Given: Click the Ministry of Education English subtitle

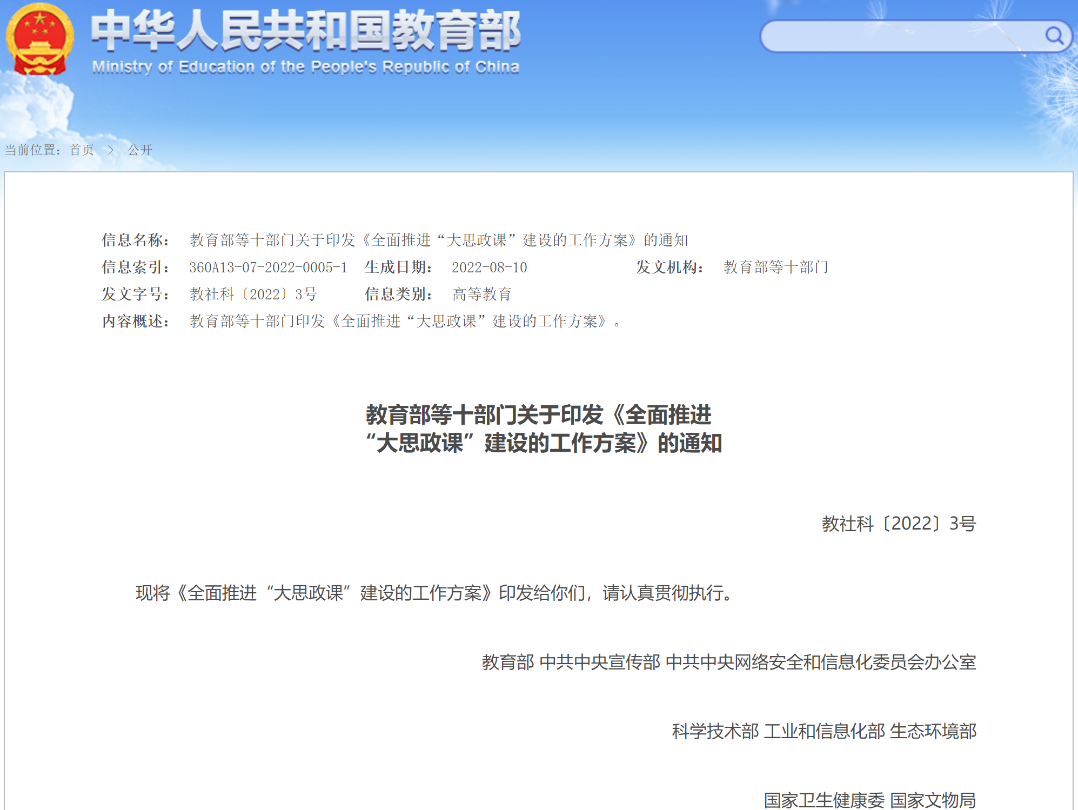Looking at the screenshot, I should pos(306,67).
